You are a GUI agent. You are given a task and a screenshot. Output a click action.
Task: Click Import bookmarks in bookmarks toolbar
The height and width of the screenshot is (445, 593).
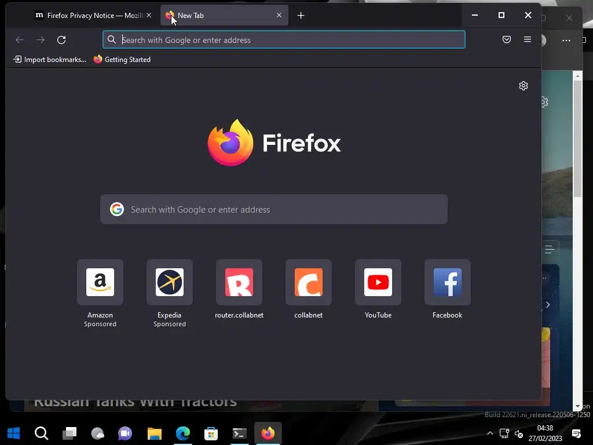click(50, 60)
